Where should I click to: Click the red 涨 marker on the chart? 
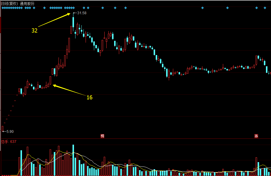(x=256, y=136)
